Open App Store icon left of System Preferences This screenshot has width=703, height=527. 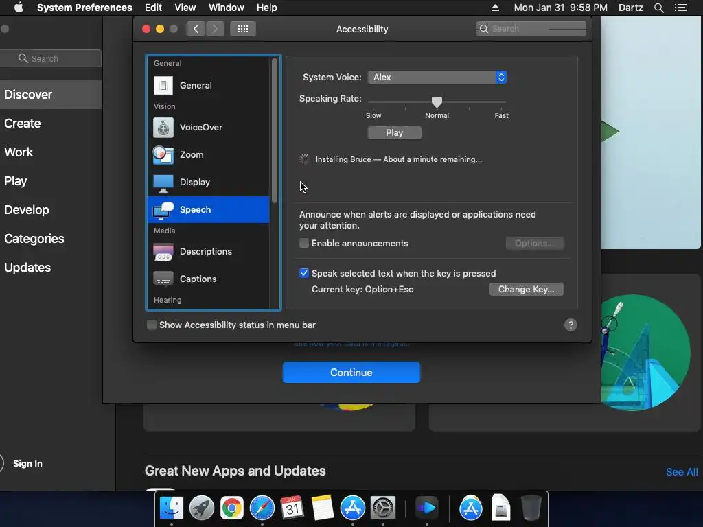click(353, 508)
